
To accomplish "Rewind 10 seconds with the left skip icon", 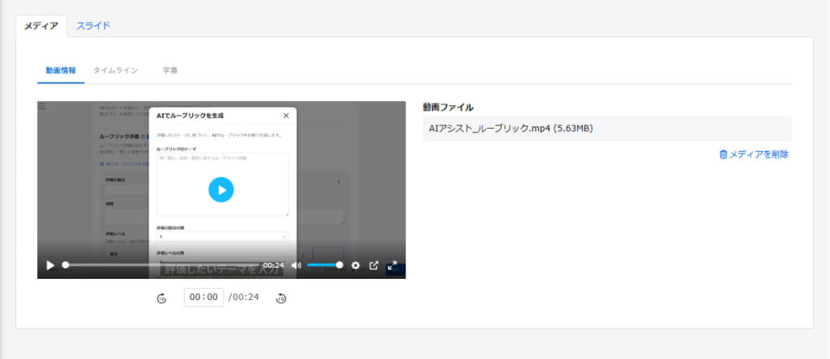I will point(161,298).
